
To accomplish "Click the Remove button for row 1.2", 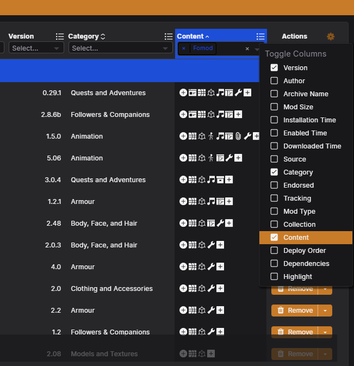I will (x=295, y=332).
